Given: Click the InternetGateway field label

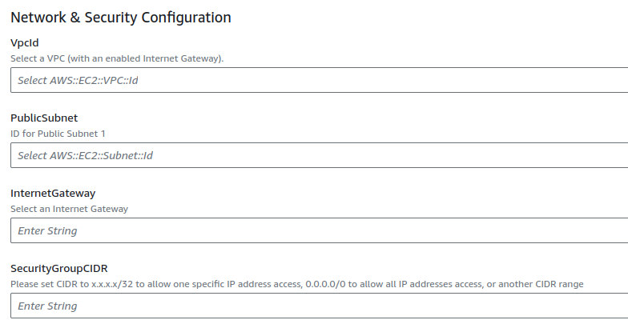Looking at the screenshot, I should point(53,193).
